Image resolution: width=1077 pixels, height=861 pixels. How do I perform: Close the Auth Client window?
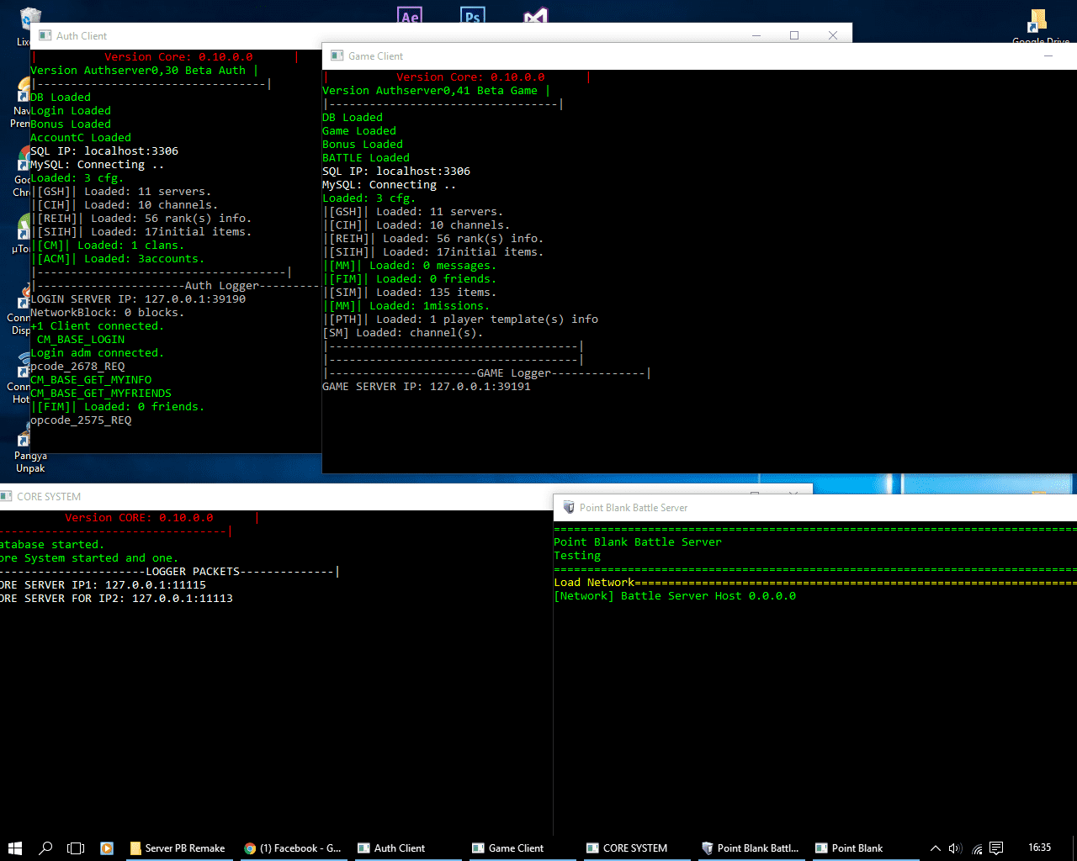click(832, 35)
